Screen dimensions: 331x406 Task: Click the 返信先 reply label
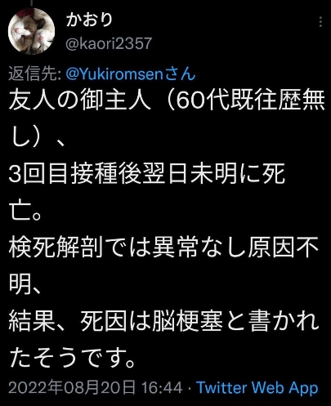coord(34,74)
